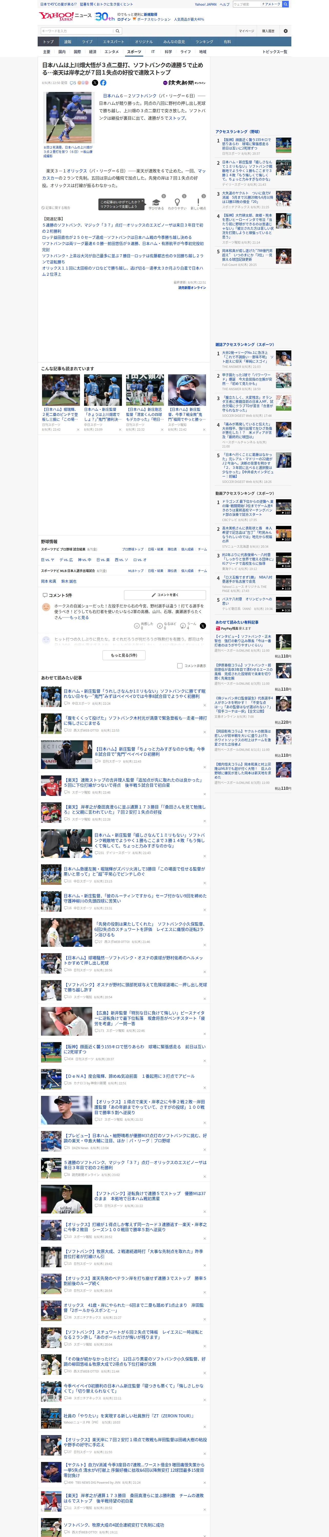Open the ライブ tab
This screenshot has width=329, height=1537.
(x=87, y=42)
